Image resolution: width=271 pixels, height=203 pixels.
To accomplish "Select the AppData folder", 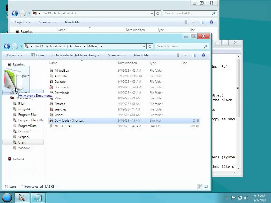I will coord(61,76).
